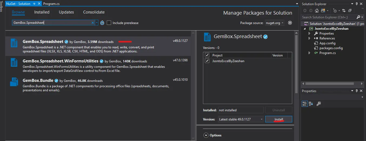Collapse the JsontoExcelByZeeshan project node
366x141 pixels.
305,29
